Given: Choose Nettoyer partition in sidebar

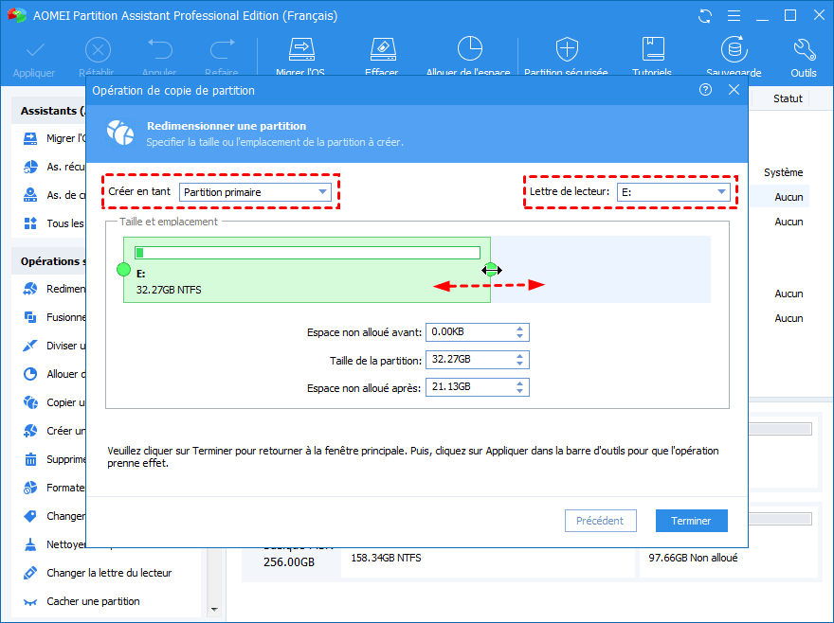Looking at the screenshot, I should 54,544.
